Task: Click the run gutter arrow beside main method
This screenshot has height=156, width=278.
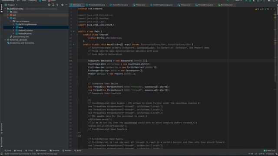Action: tap(74, 44)
